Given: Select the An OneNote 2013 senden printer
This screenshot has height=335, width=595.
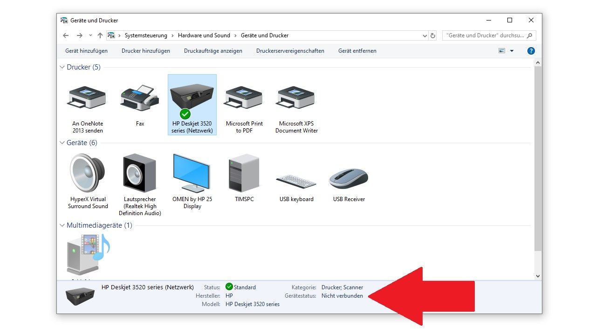Looking at the screenshot, I should 88,105.
